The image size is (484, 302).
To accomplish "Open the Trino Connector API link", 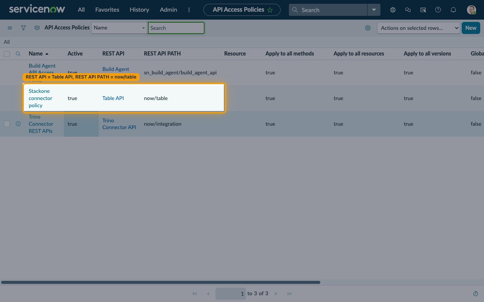I will pyautogui.click(x=119, y=124).
